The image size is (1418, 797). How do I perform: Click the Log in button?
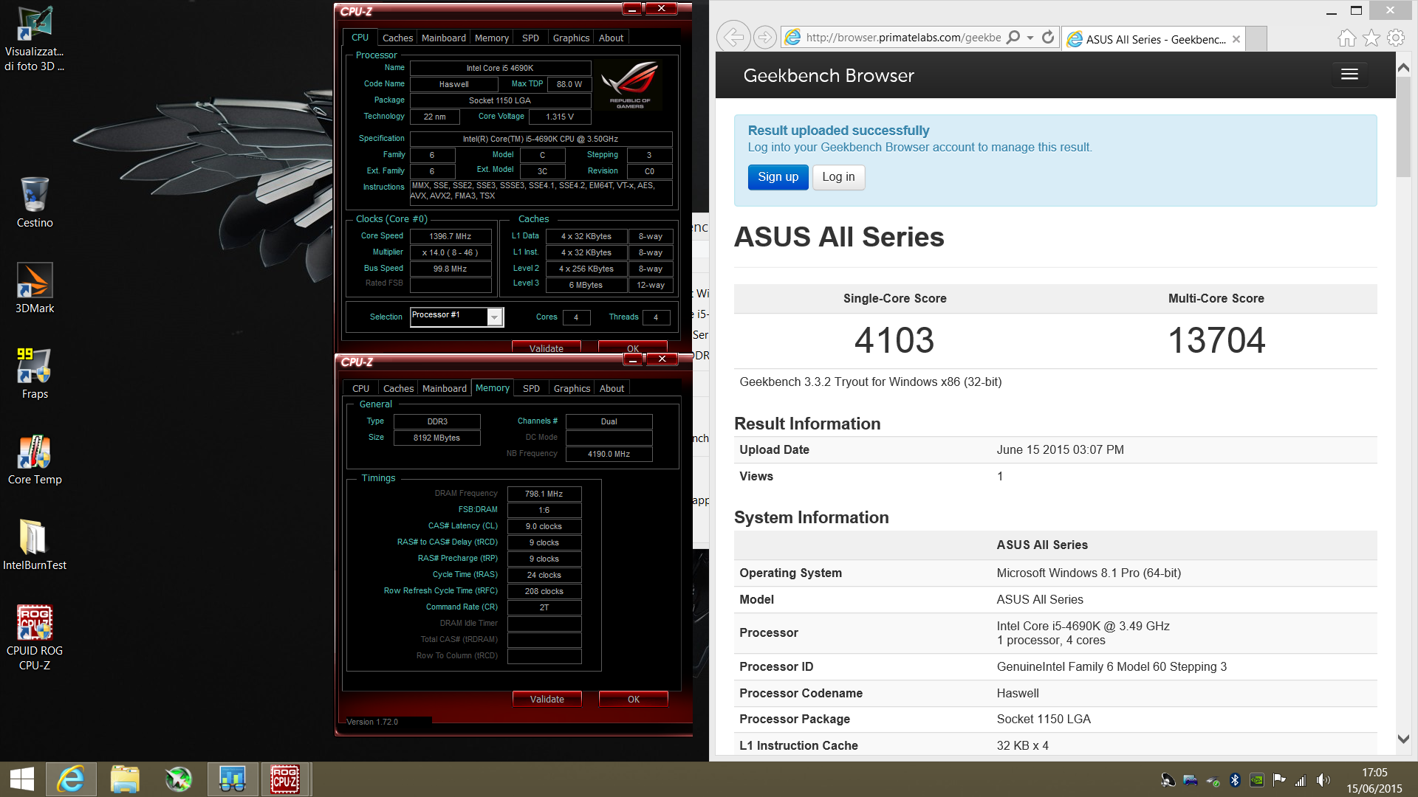tap(838, 177)
